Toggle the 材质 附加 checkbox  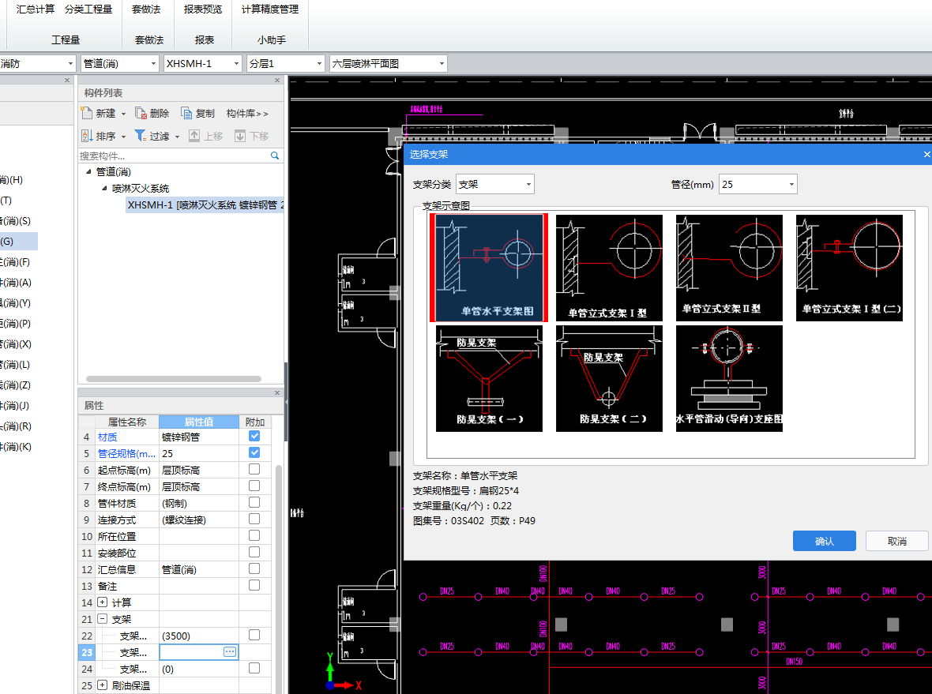254,436
